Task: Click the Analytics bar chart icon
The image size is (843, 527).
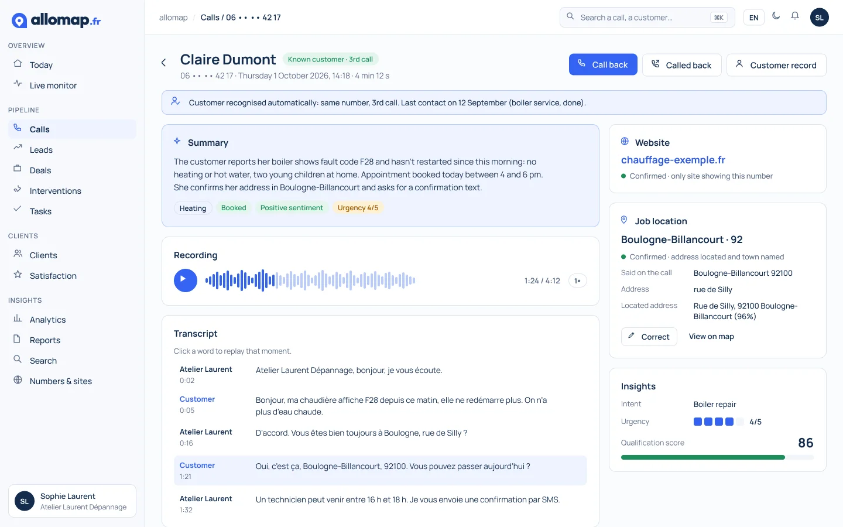Action: [x=18, y=319]
